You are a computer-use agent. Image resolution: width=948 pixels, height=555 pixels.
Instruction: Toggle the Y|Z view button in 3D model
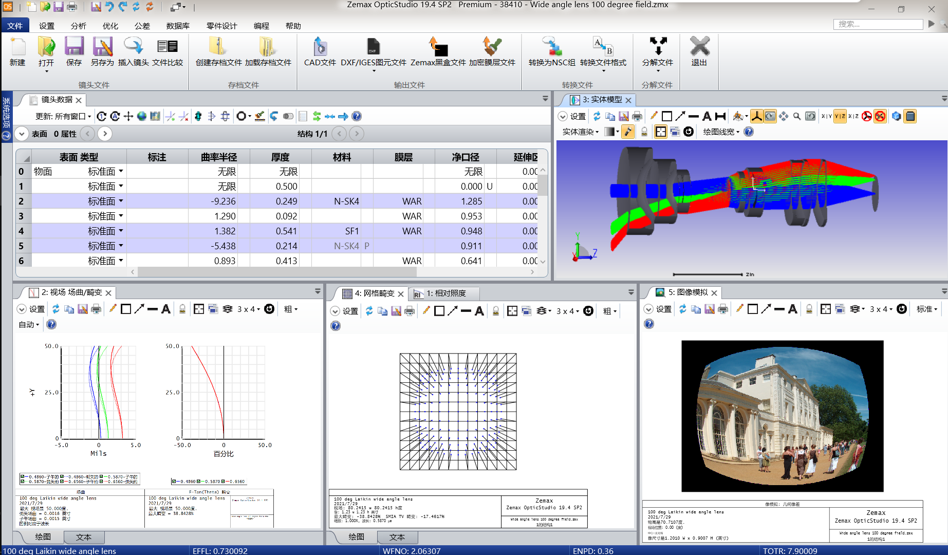pyautogui.click(x=840, y=116)
